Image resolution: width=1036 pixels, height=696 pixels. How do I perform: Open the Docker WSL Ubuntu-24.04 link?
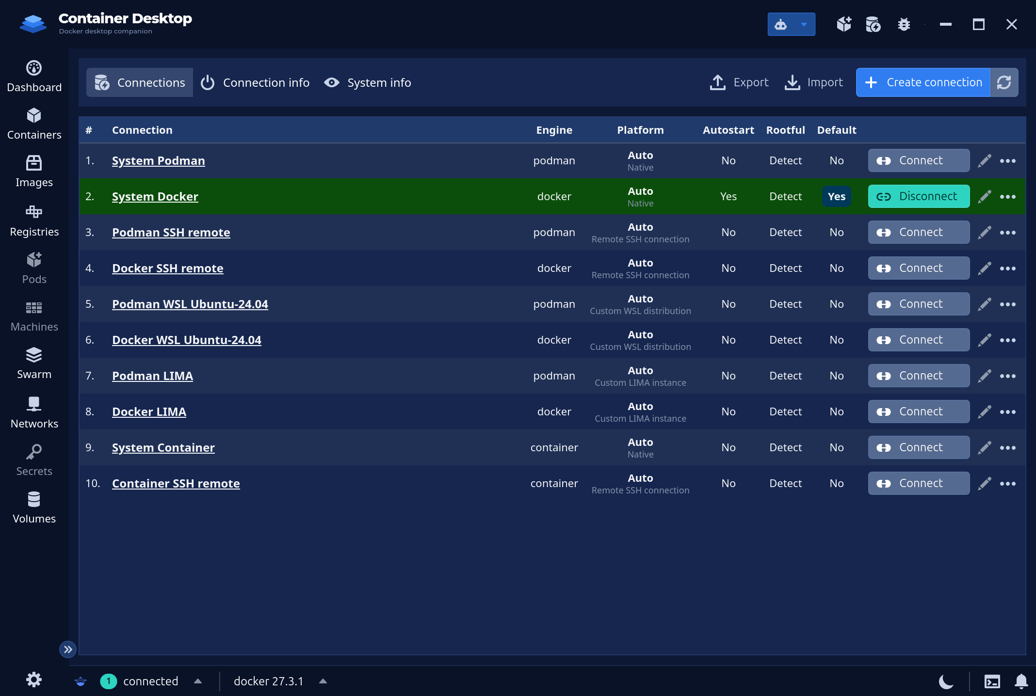point(186,340)
